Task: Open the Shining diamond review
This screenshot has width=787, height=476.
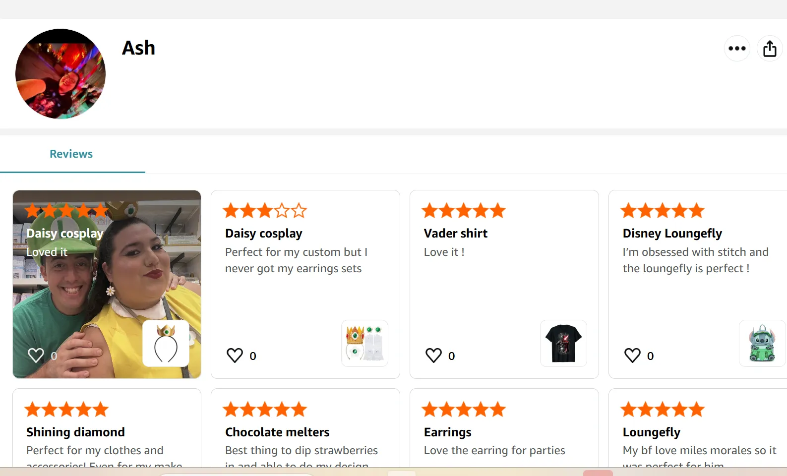Action: click(x=75, y=432)
